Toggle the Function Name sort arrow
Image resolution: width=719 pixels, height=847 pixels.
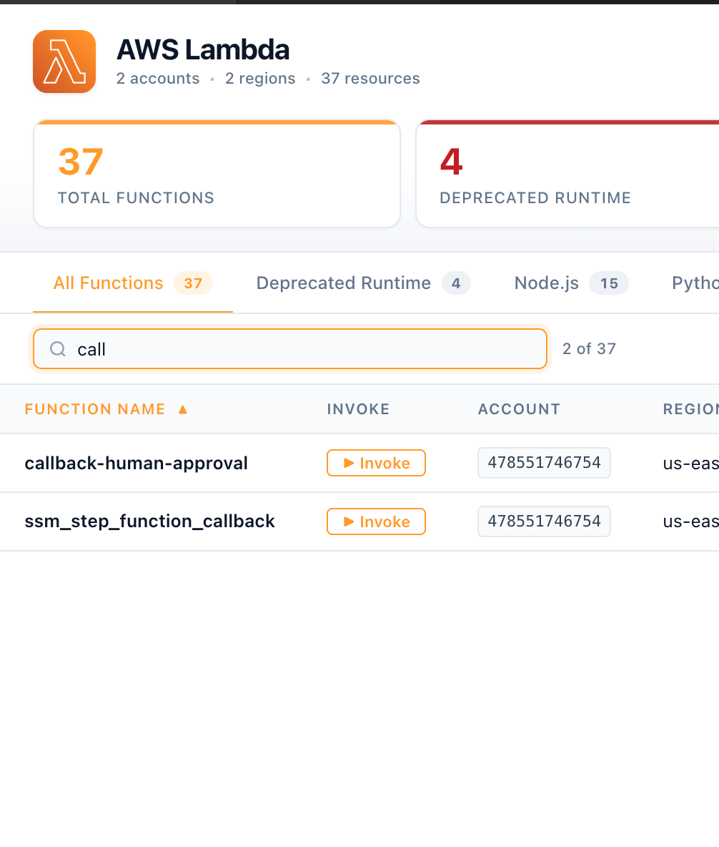pyautogui.click(x=183, y=409)
